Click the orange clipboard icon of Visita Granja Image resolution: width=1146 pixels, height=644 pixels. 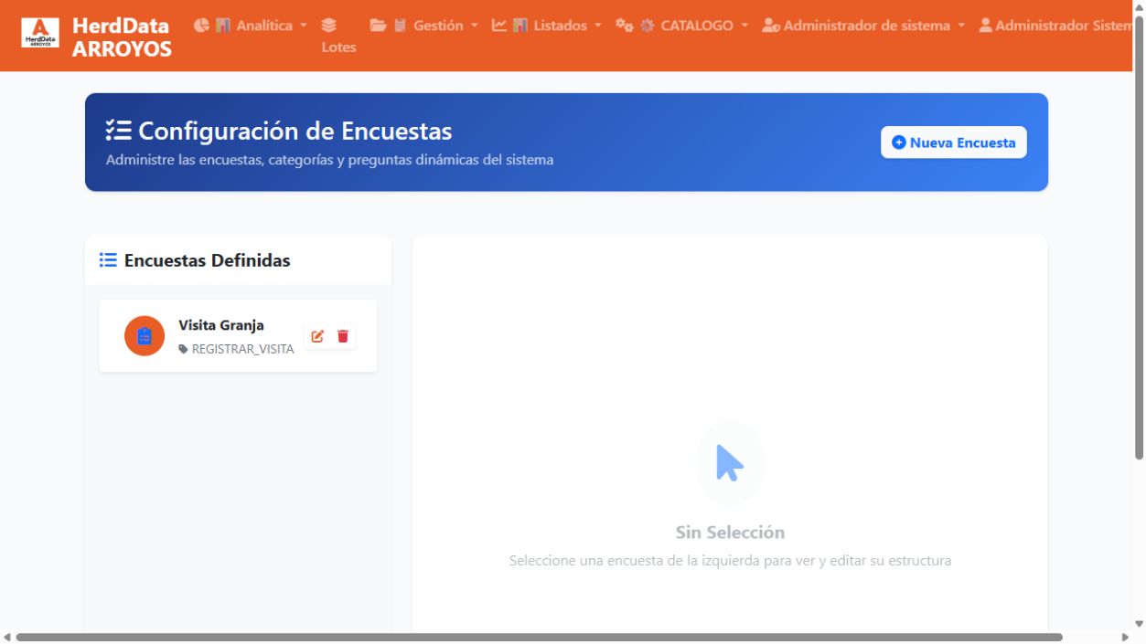tap(145, 336)
